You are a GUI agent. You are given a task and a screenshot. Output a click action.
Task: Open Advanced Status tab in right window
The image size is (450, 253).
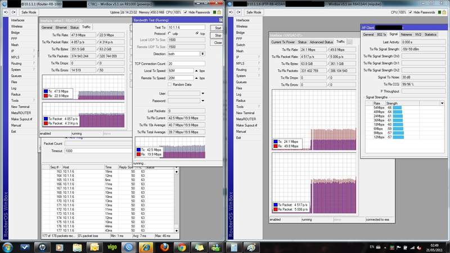(x=321, y=42)
